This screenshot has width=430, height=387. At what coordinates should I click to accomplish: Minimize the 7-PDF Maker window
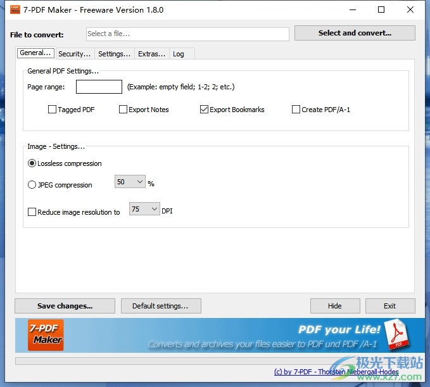click(353, 10)
